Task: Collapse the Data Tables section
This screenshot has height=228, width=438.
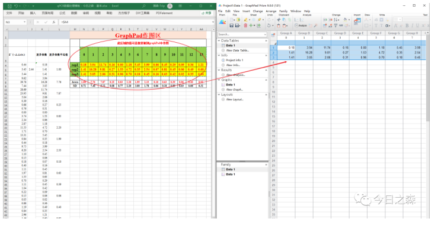Action: point(219,40)
